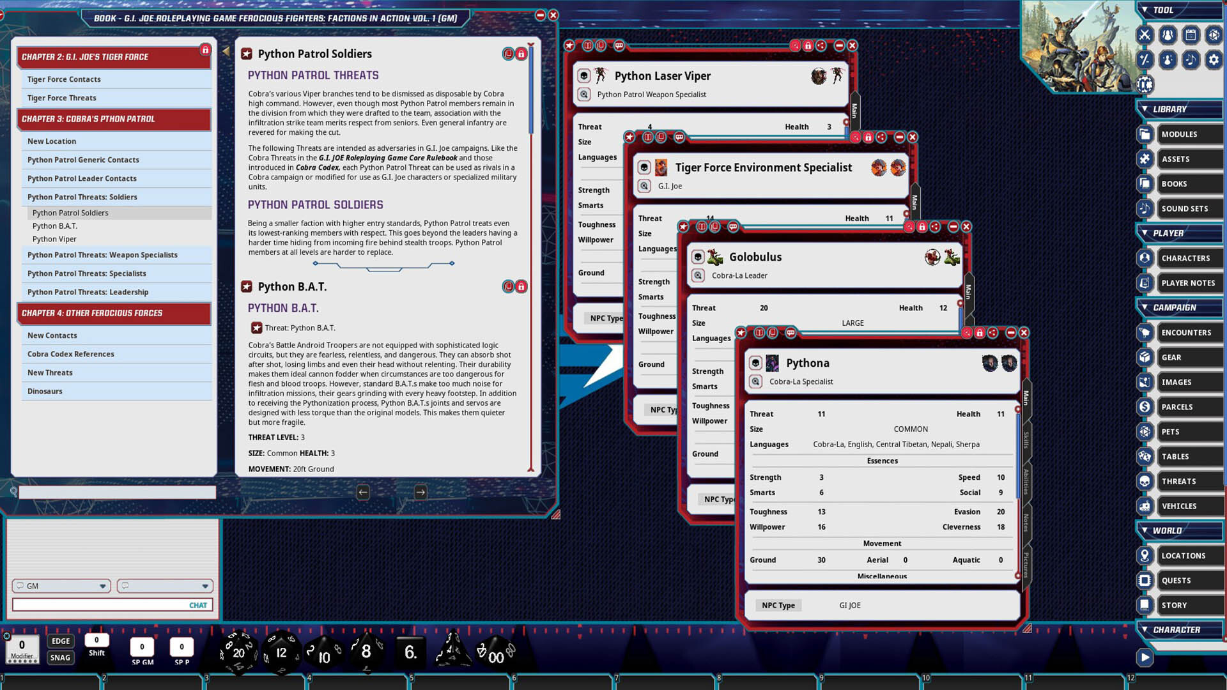The height and width of the screenshot is (690, 1227).
Task: Click the star bookmark icon on the Pythona window
Action: [741, 332]
